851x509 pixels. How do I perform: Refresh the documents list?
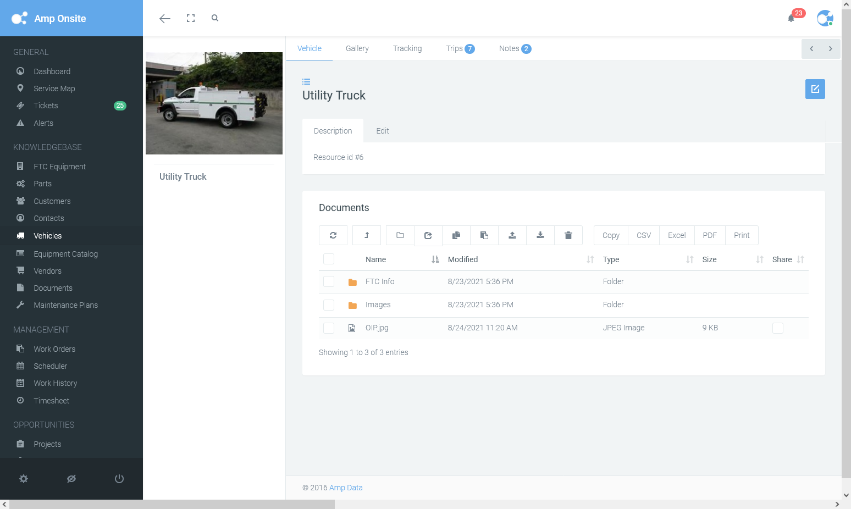tap(333, 235)
